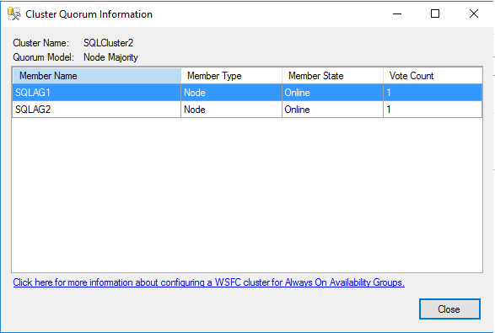
Task: Click the Close button
Action: tap(449, 309)
